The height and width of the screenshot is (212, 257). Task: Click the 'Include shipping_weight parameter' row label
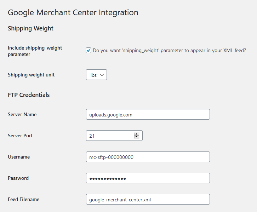[35, 51]
